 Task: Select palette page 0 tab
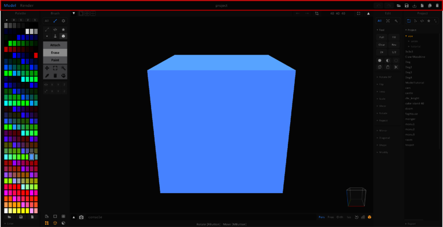[14, 20]
